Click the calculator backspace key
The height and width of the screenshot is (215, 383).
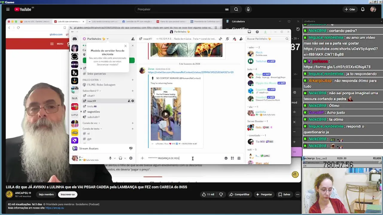click(294, 93)
